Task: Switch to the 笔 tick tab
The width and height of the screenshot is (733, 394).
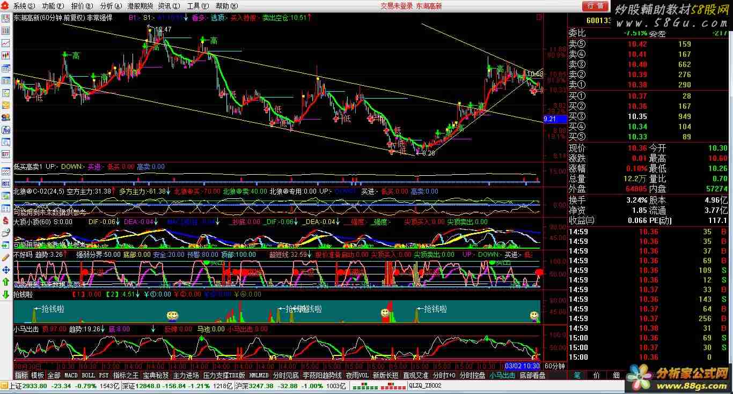Action: pyautogui.click(x=577, y=375)
